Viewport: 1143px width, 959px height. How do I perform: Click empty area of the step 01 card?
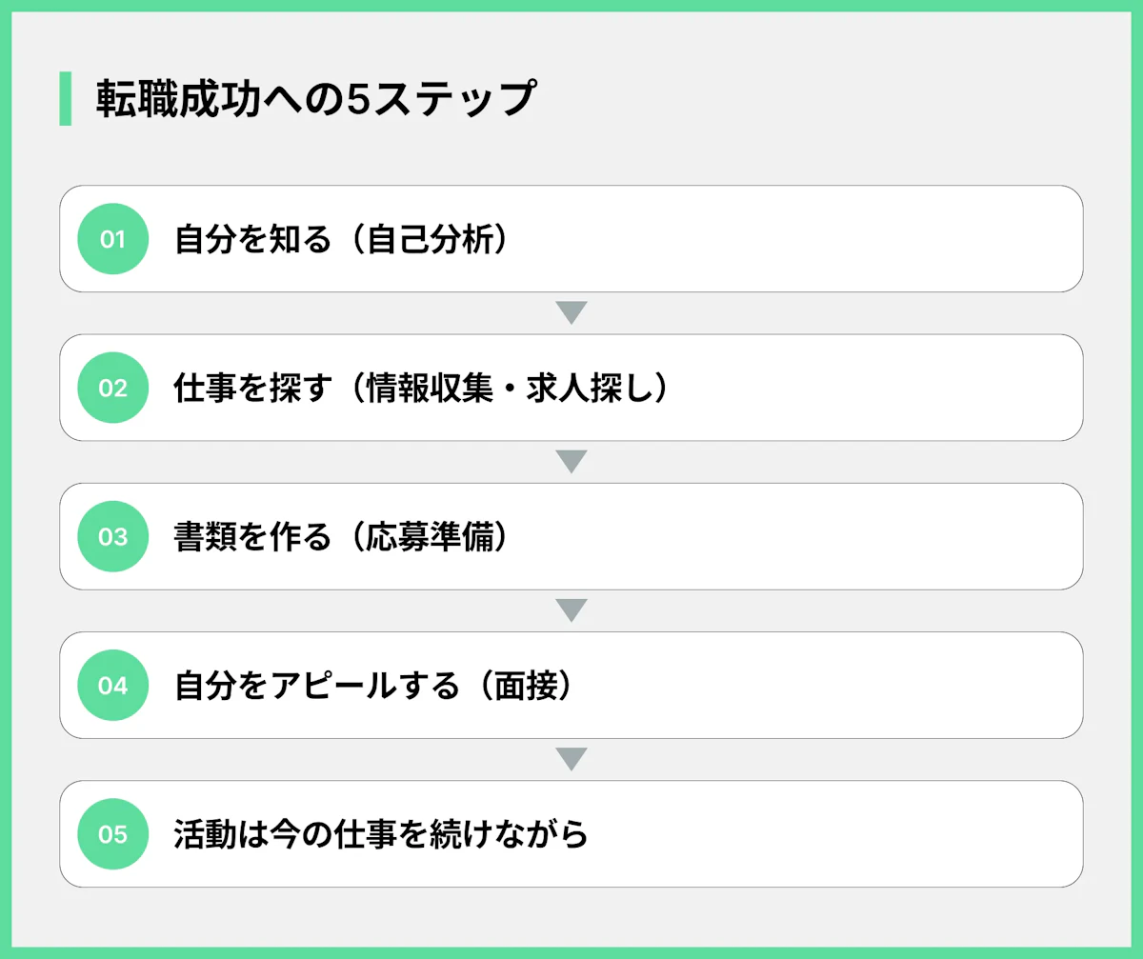(x=810, y=239)
